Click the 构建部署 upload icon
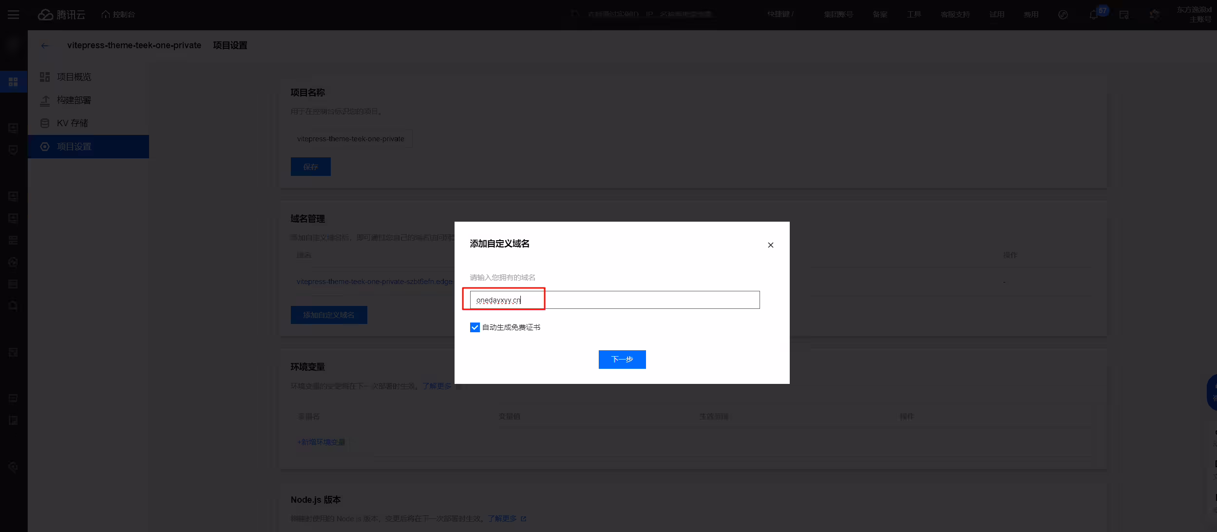Image resolution: width=1217 pixels, height=532 pixels. pos(45,100)
